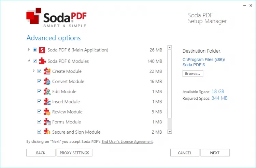The height and width of the screenshot is (168, 256).
Task: Click the Forms Module icon
Action: [47, 122]
